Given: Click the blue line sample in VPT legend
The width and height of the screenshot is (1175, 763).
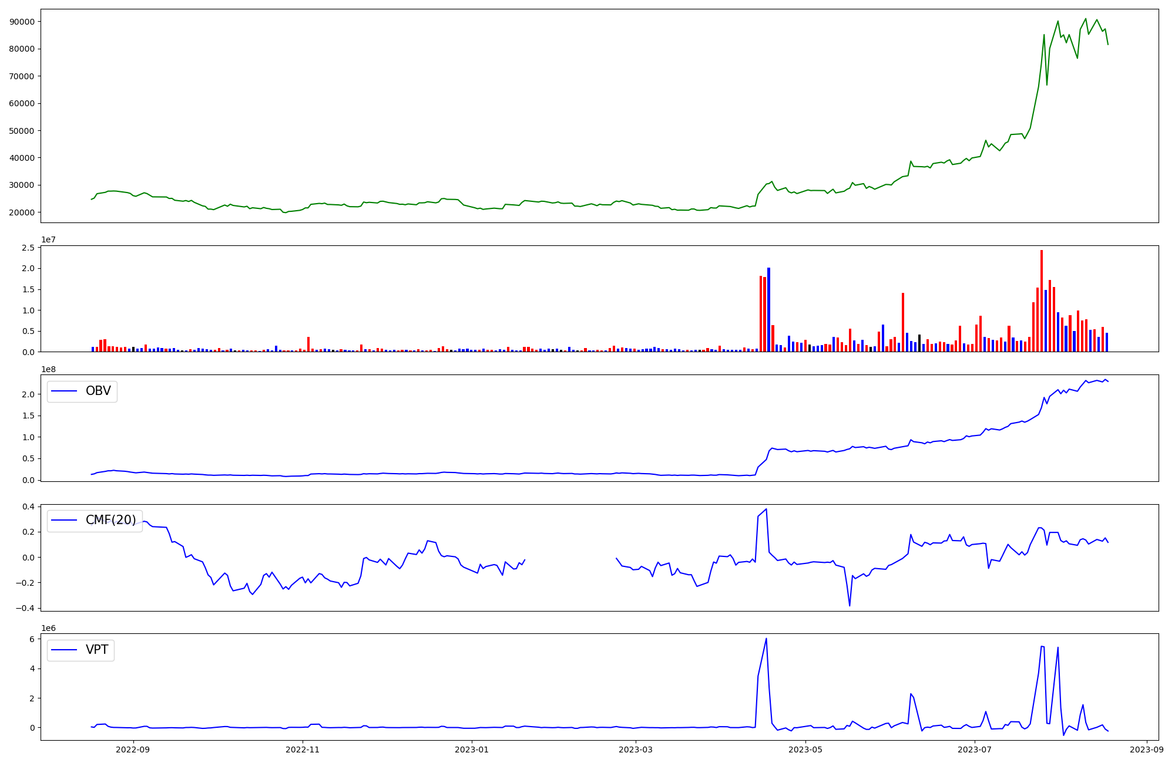Looking at the screenshot, I should click(65, 650).
